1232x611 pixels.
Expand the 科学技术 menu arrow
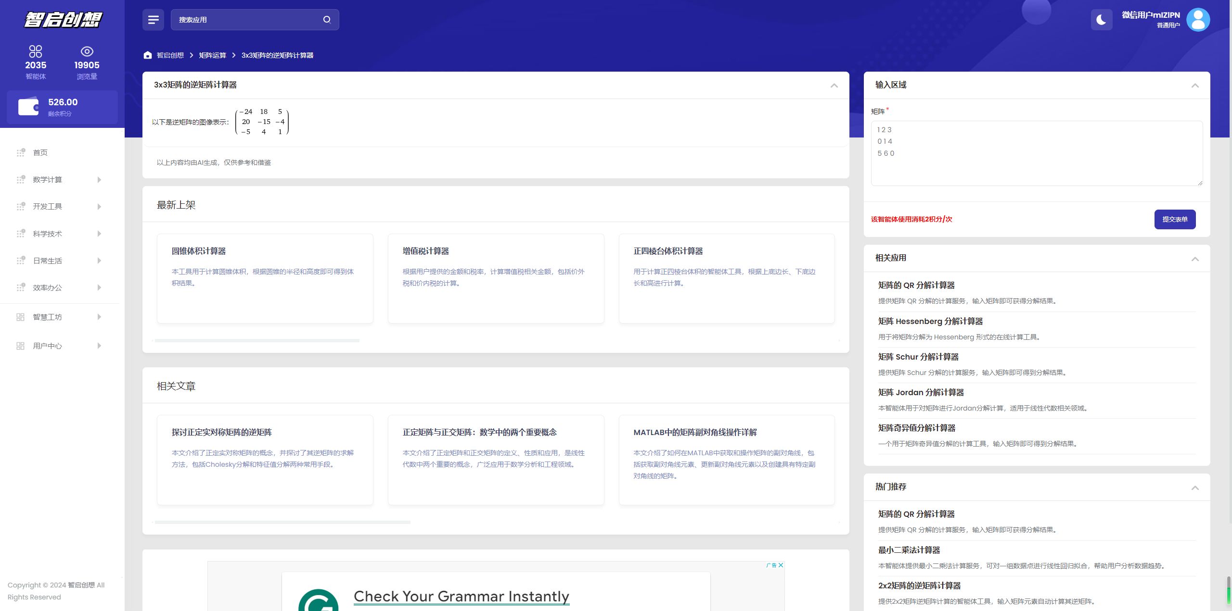click(x=99, y=234)
